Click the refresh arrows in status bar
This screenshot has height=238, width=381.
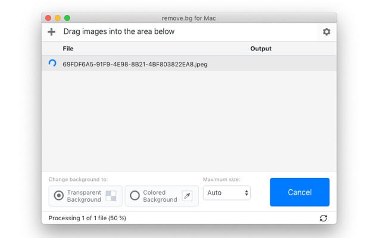tap(323, 218)
